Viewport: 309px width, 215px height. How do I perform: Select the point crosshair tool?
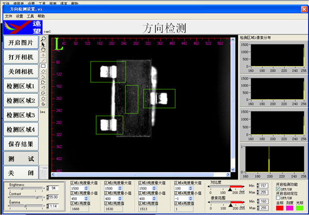(43, 55)
